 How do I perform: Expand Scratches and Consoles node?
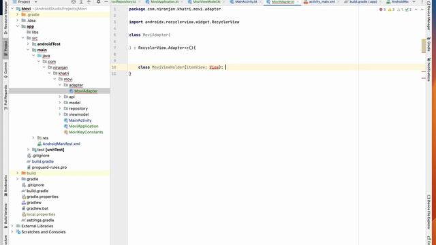pyautogui.click(x=12, y=231)
